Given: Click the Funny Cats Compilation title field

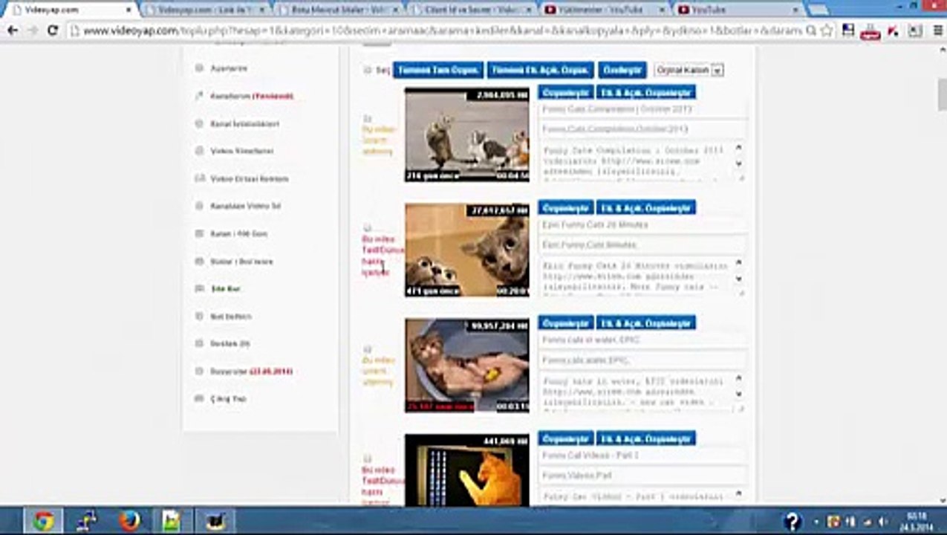Looking at the screenshot, I should click(642, 109).
